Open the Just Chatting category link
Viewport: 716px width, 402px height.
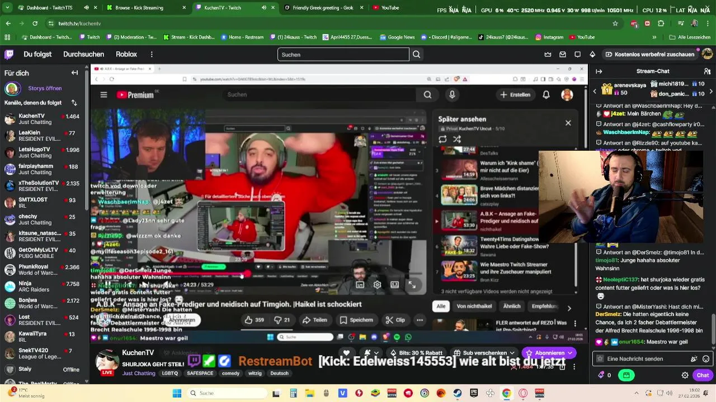[x=139, y=373]
